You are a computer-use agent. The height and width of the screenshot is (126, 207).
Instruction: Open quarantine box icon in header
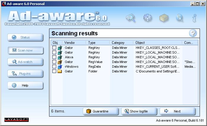click(164, 18)
